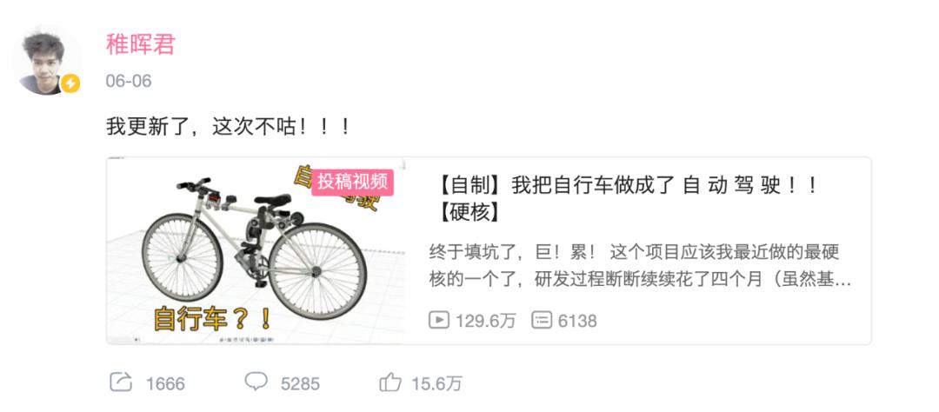Click the play count icon
Viewport: 939px width, 412px height.
pos(438,321)
